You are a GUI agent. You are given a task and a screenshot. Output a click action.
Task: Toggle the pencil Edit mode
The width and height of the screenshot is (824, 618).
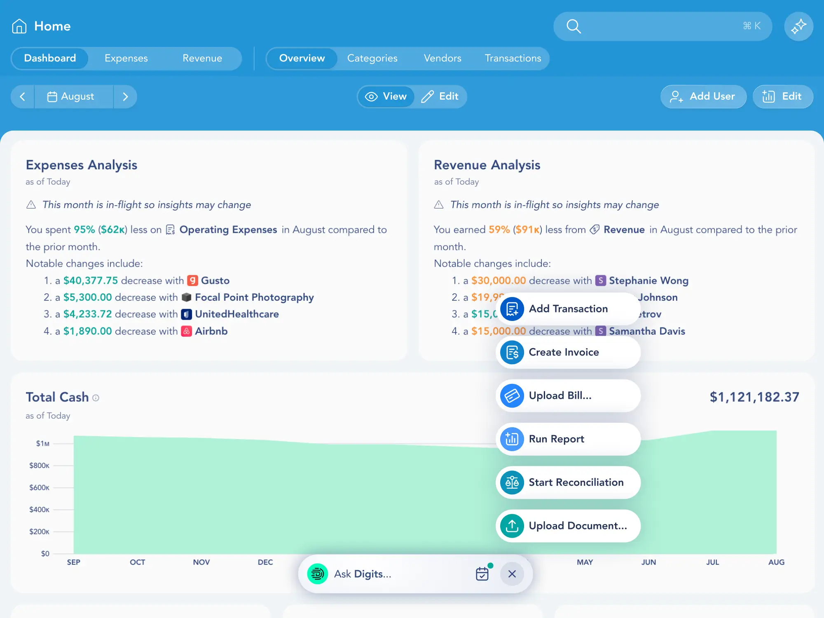click(x=440, y=96)
